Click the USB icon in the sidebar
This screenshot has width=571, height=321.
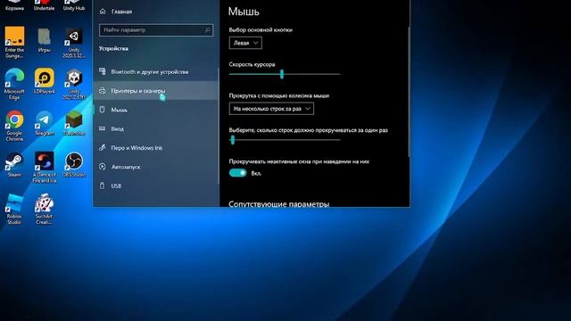pyautogui.click(x=103, y=185)
